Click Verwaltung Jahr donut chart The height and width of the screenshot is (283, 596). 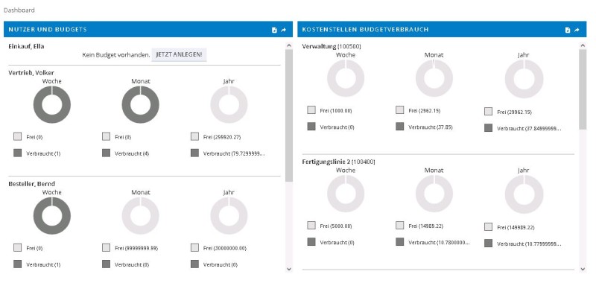pyautogui.click(x=524, y=78)
